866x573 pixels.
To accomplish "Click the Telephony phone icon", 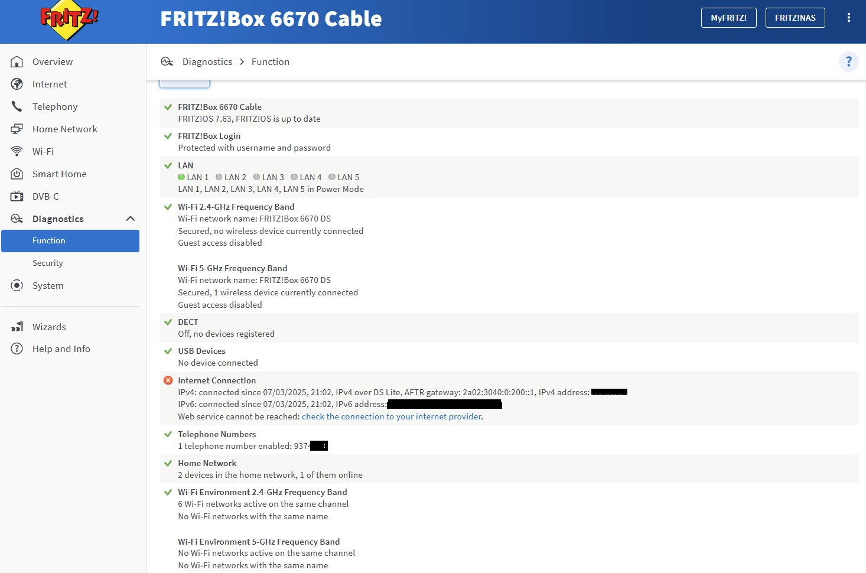I will click(17, 106).
